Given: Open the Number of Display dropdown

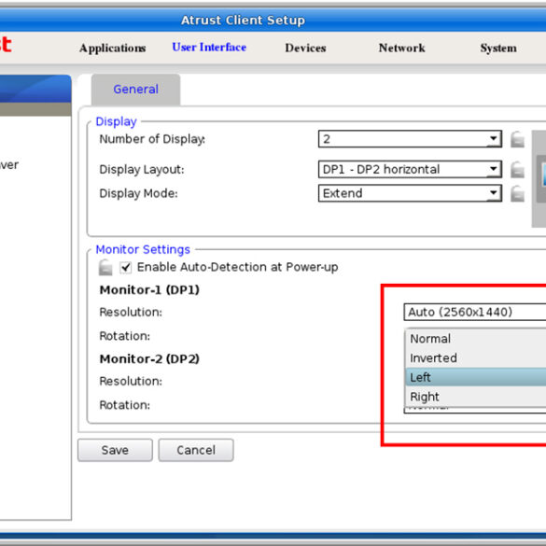Looking at the screenshot, I should 410,139.
